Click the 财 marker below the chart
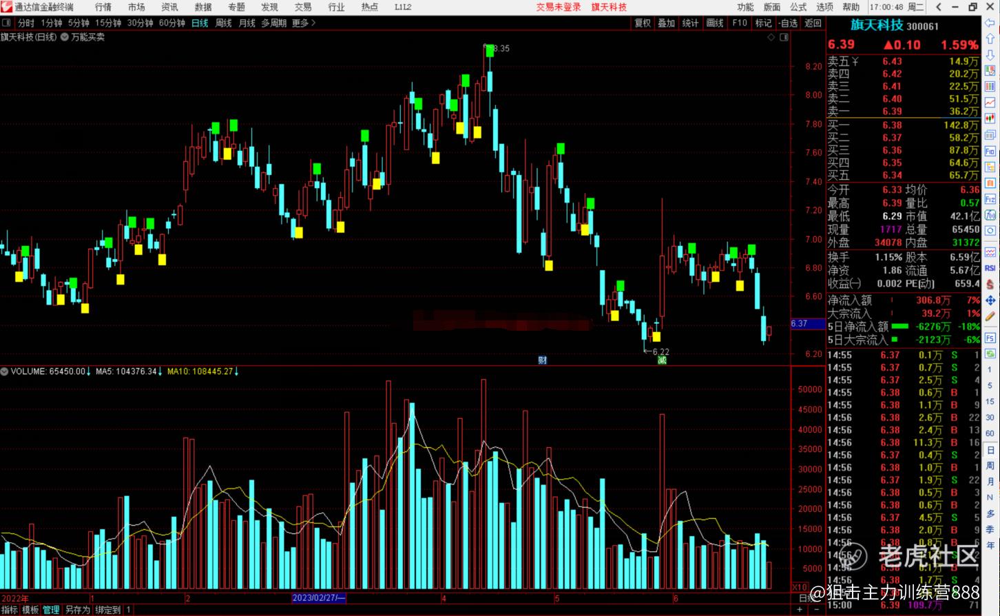Image resolution: width=1000 pixels, height=616 pixels. [x=543, y=360]
